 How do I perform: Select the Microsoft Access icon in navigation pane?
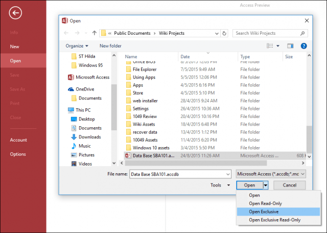pos(71,77)
